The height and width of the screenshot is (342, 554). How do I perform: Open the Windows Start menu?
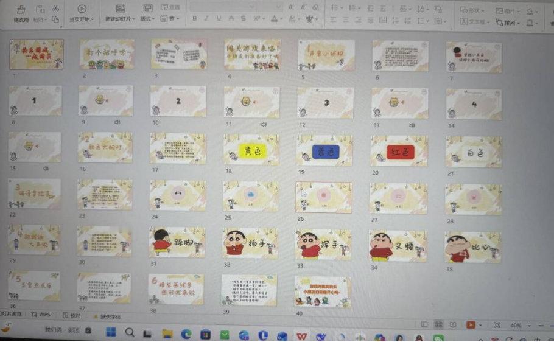click(x=111, y=332)
